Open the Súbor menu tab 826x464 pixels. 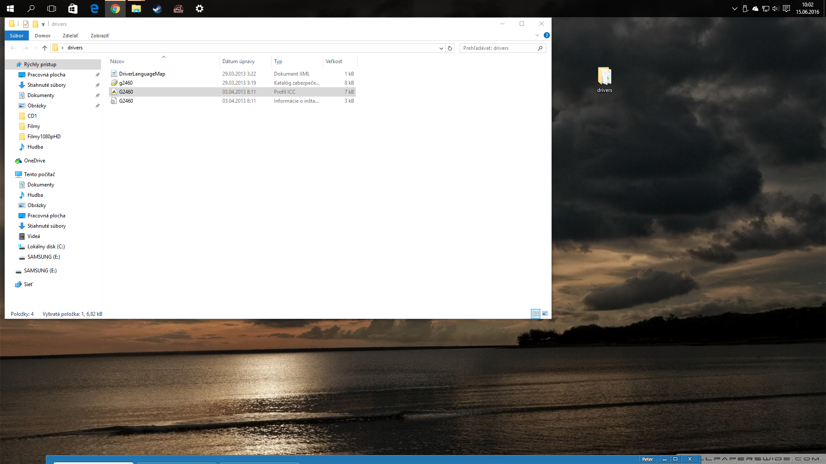(x=17, y=36)
